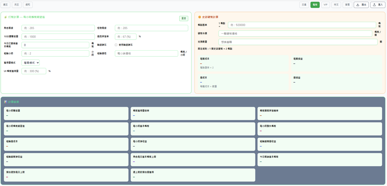Click the 角色每日基本楓幣上限 result card

click(x=193, y=160)
